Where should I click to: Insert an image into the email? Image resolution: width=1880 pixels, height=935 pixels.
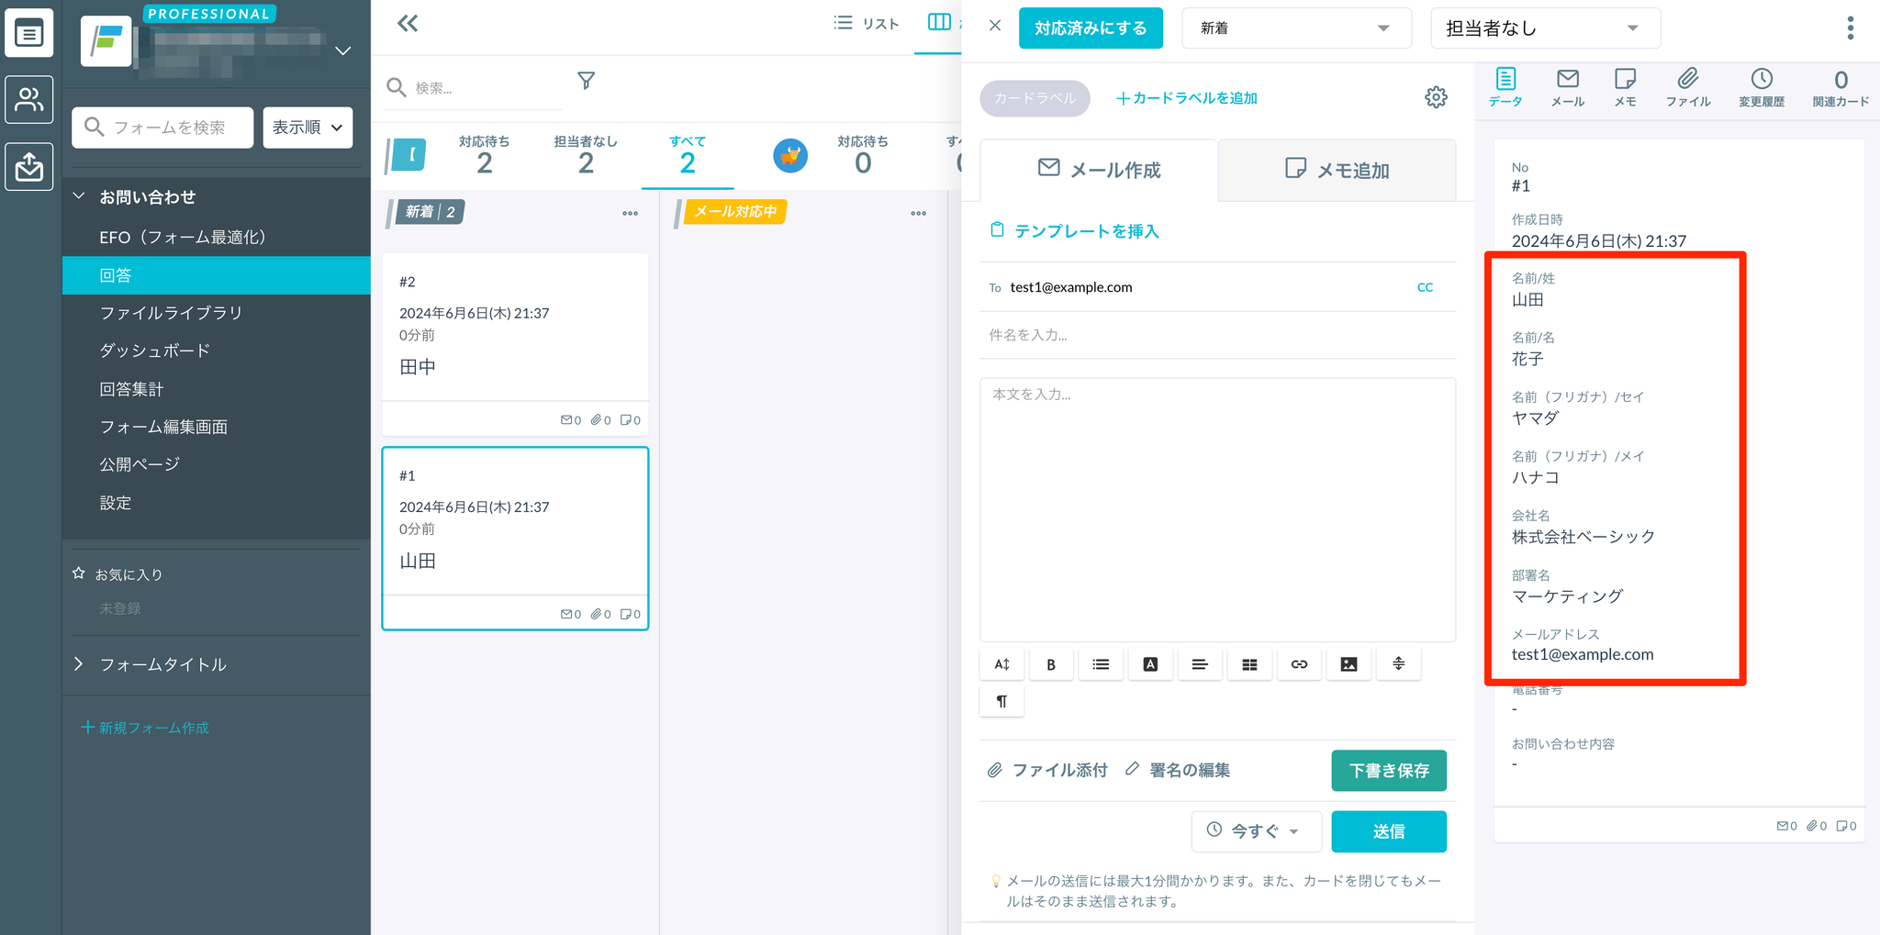click(1348, 664)
